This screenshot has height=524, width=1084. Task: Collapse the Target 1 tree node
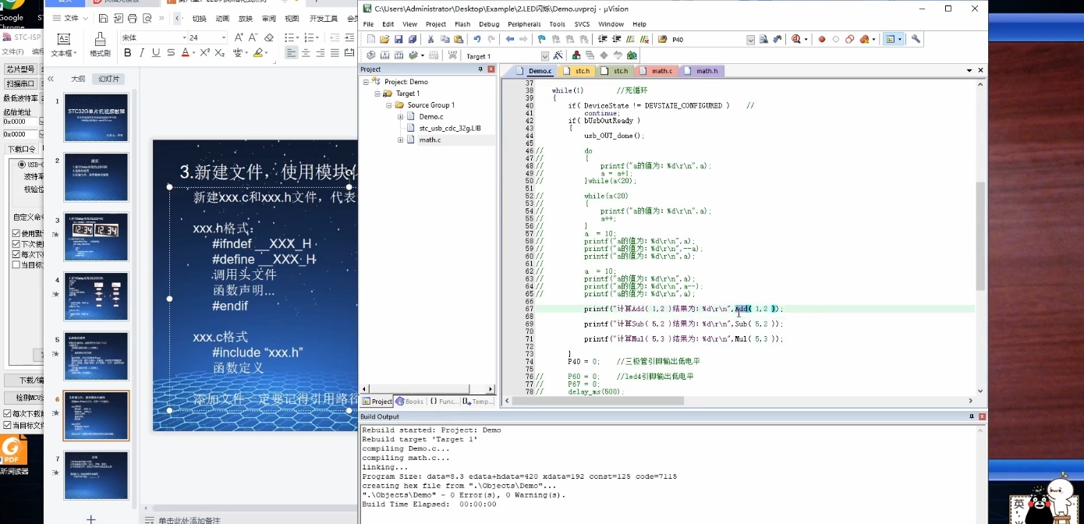[x=377, y=94]
